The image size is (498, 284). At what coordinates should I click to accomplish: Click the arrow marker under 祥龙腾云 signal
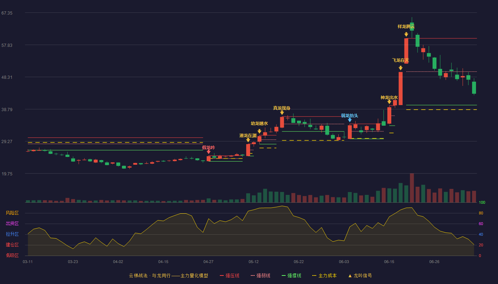coord(406,34)
